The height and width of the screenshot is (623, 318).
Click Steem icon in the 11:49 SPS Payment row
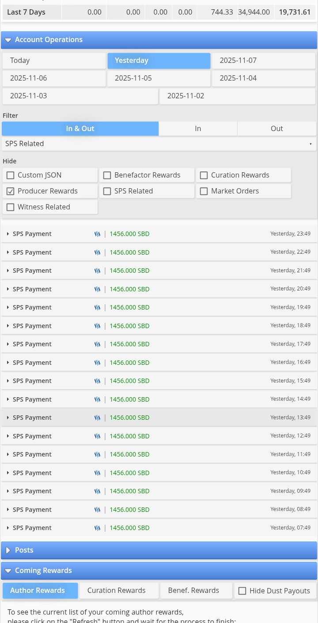(x=97, y=454)
